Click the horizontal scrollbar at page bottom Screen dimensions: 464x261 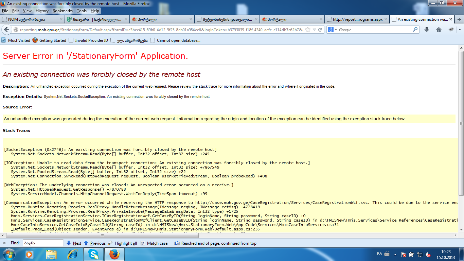coord(204,235)
